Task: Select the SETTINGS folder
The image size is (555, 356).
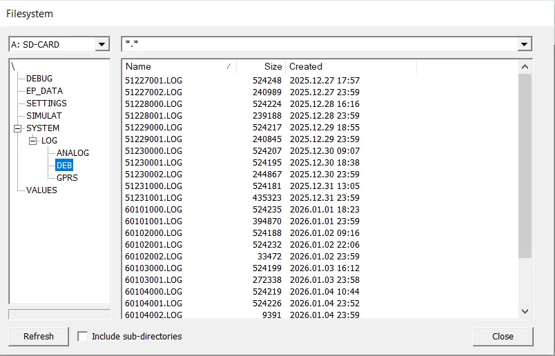Action: (46, 103)
